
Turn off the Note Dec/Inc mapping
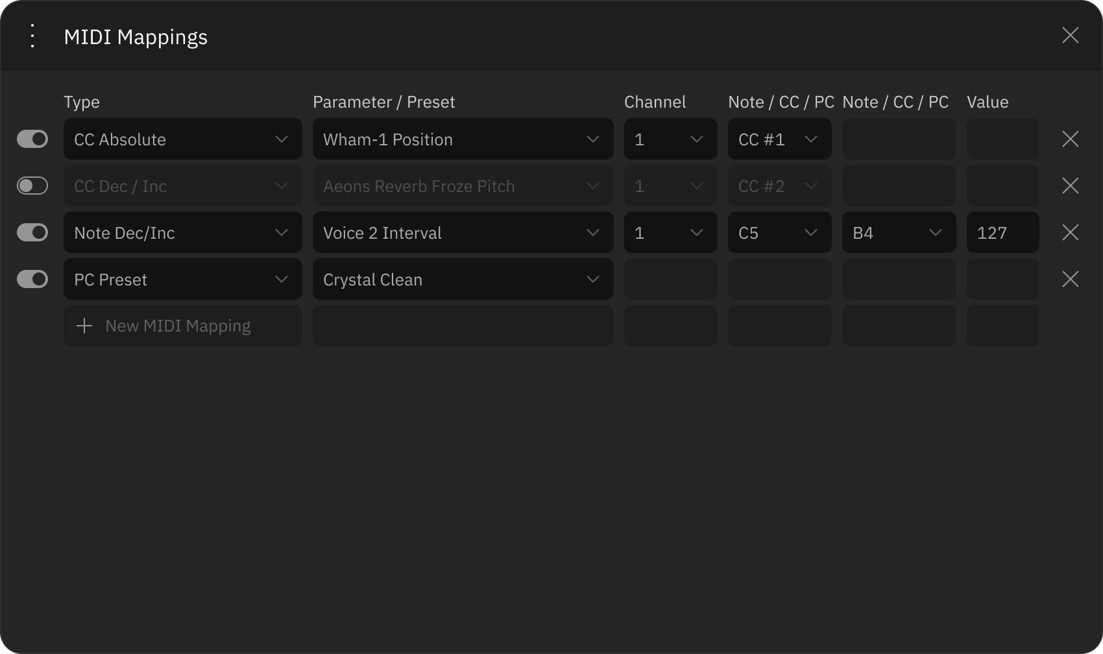(x=32, y=232)
